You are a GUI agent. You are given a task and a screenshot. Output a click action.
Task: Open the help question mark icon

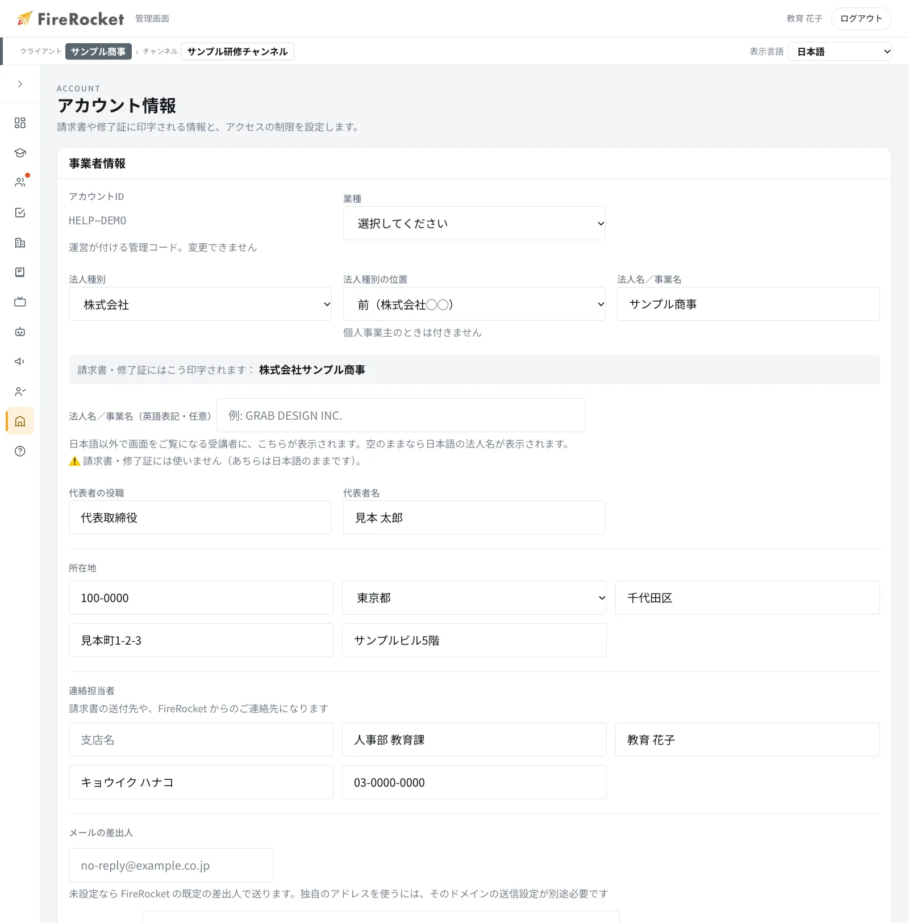coord(20,451)
